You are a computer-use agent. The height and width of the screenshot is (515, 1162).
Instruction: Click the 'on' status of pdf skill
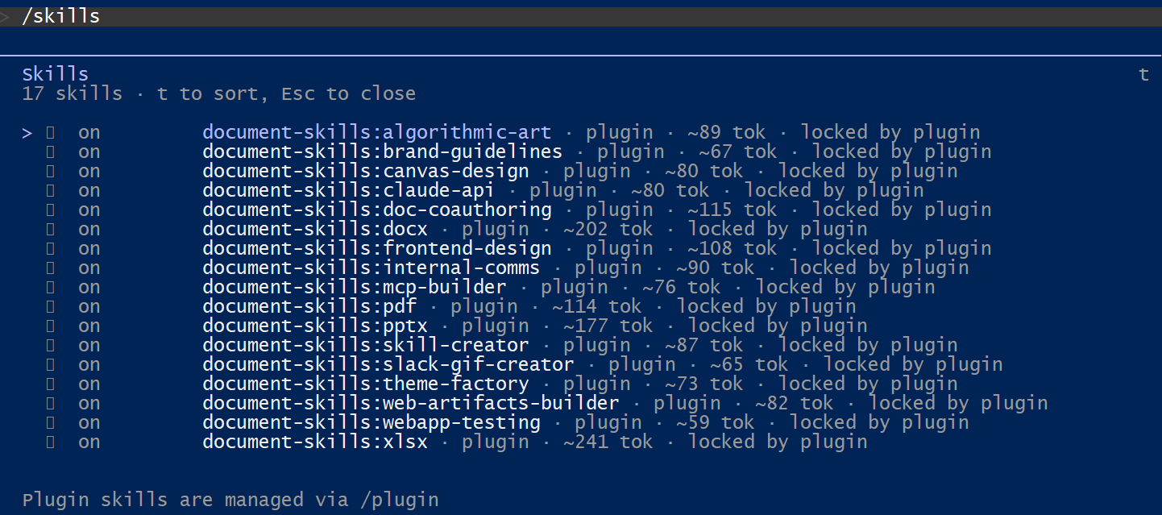[89, 307]
